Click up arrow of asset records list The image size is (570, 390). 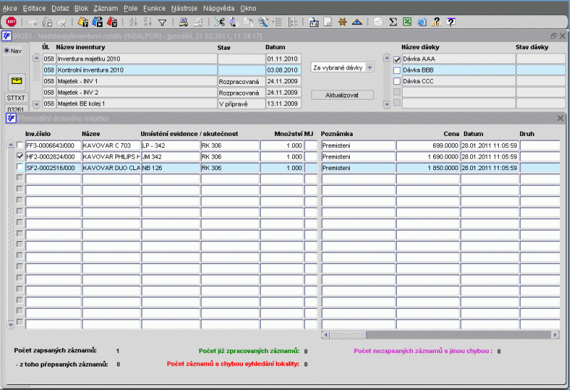coord(11,145)
